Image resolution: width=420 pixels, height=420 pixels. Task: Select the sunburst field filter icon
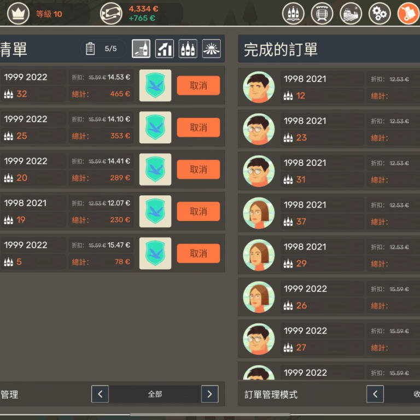coord(212,49)
